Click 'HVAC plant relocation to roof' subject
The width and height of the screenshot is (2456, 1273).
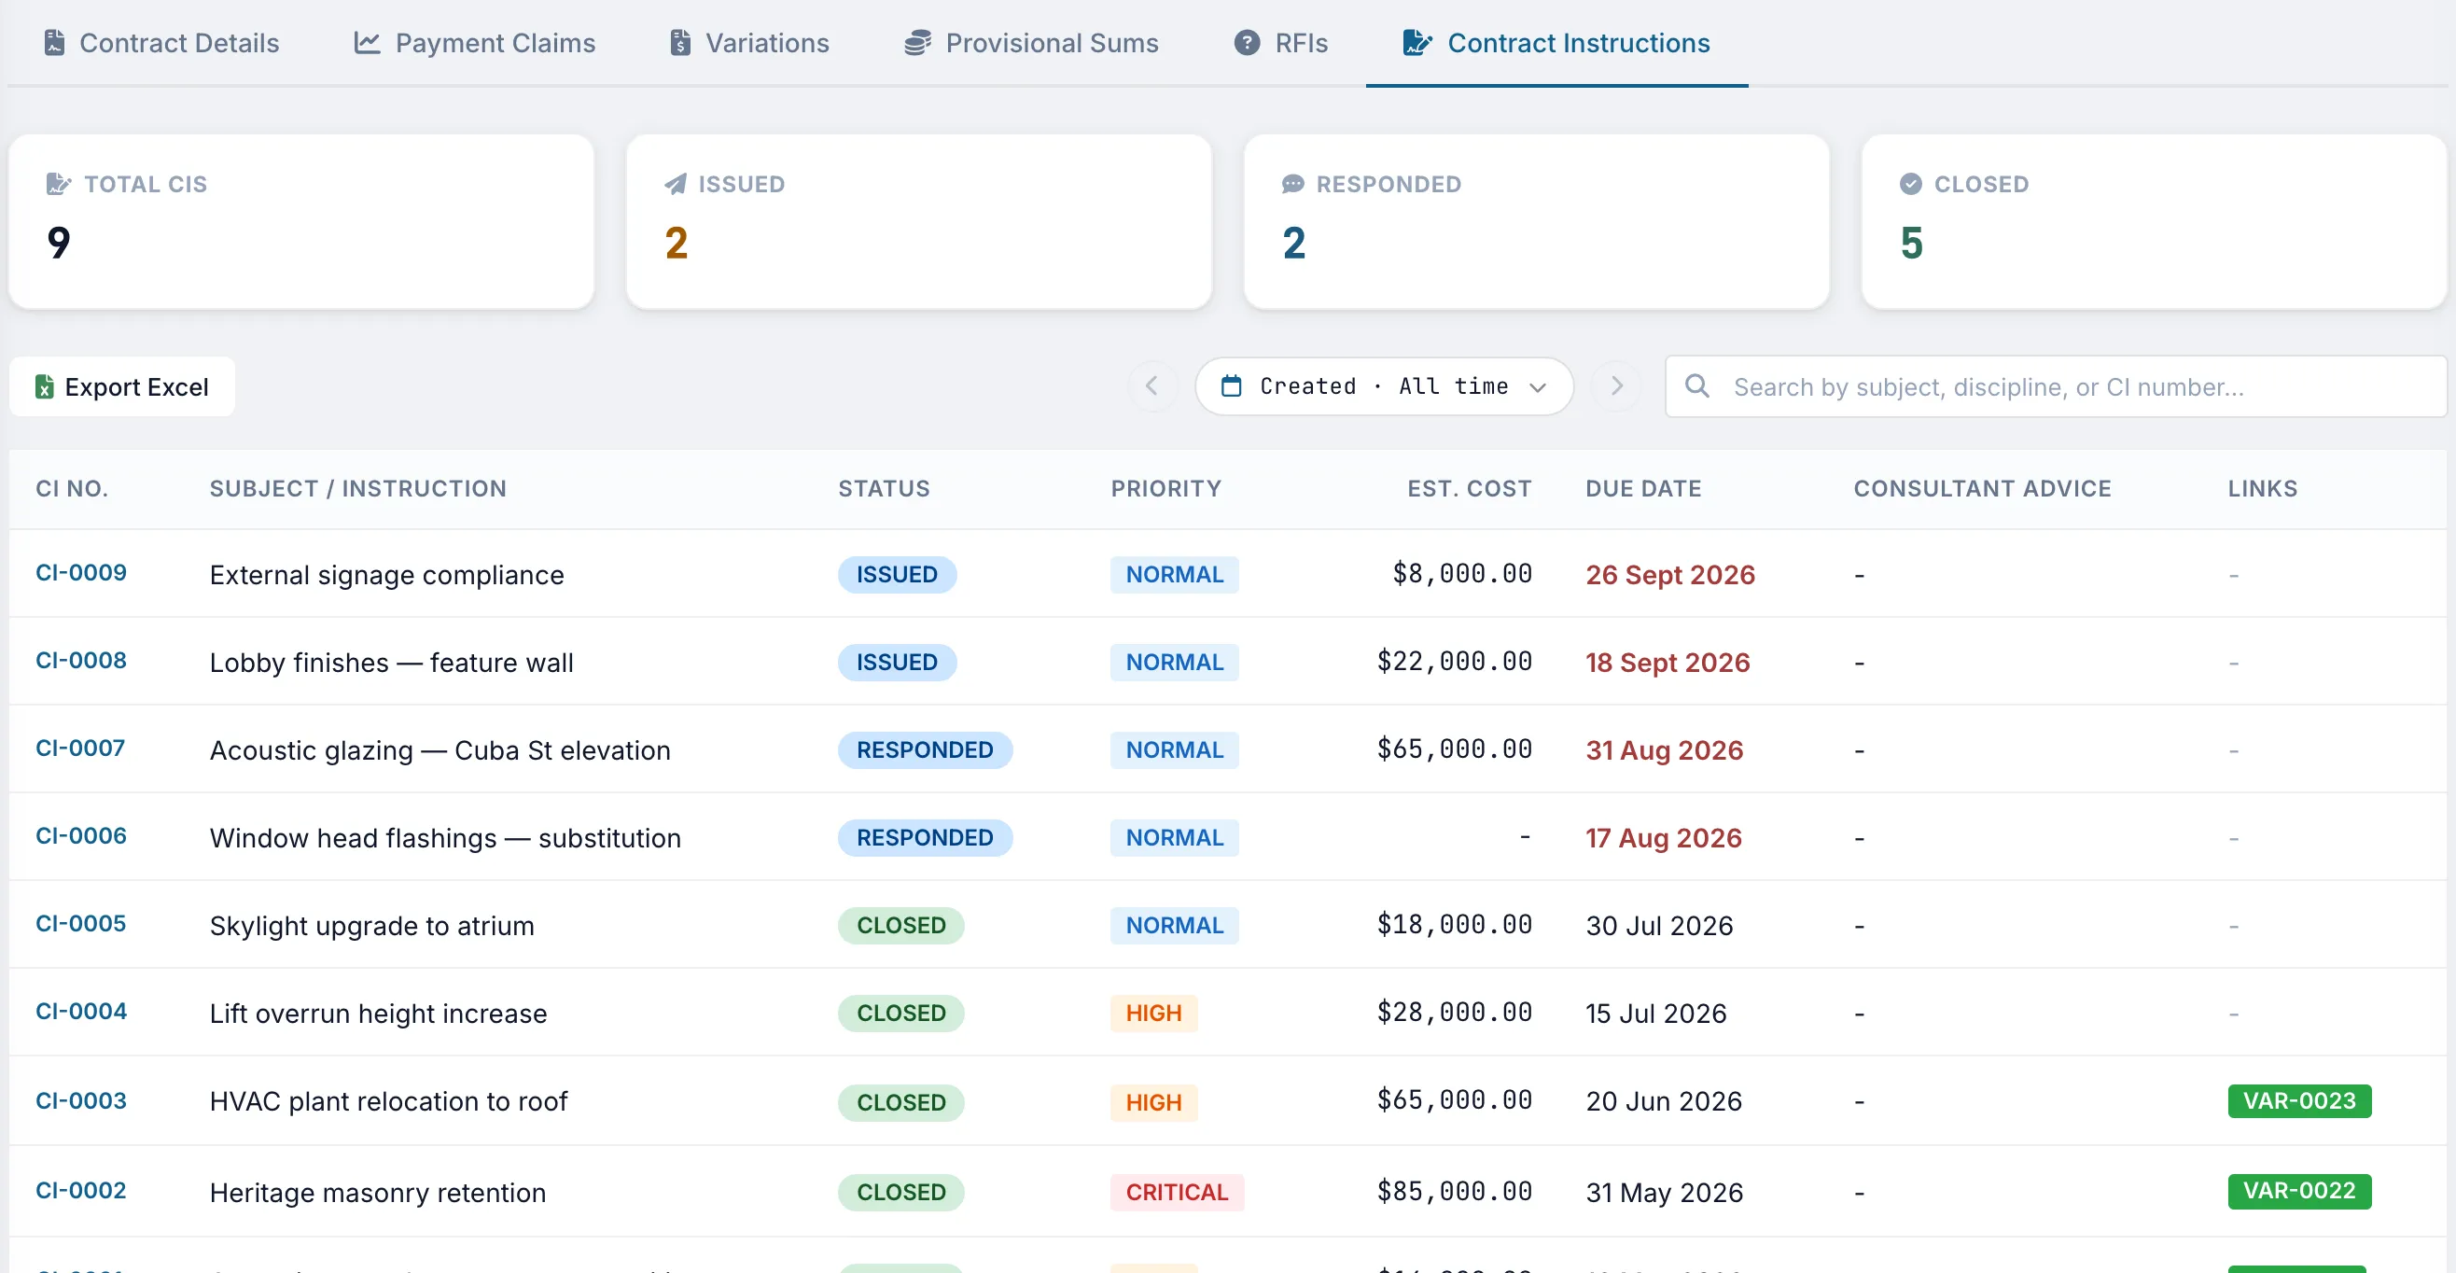pyautogui.click(x=388, y=1101)
